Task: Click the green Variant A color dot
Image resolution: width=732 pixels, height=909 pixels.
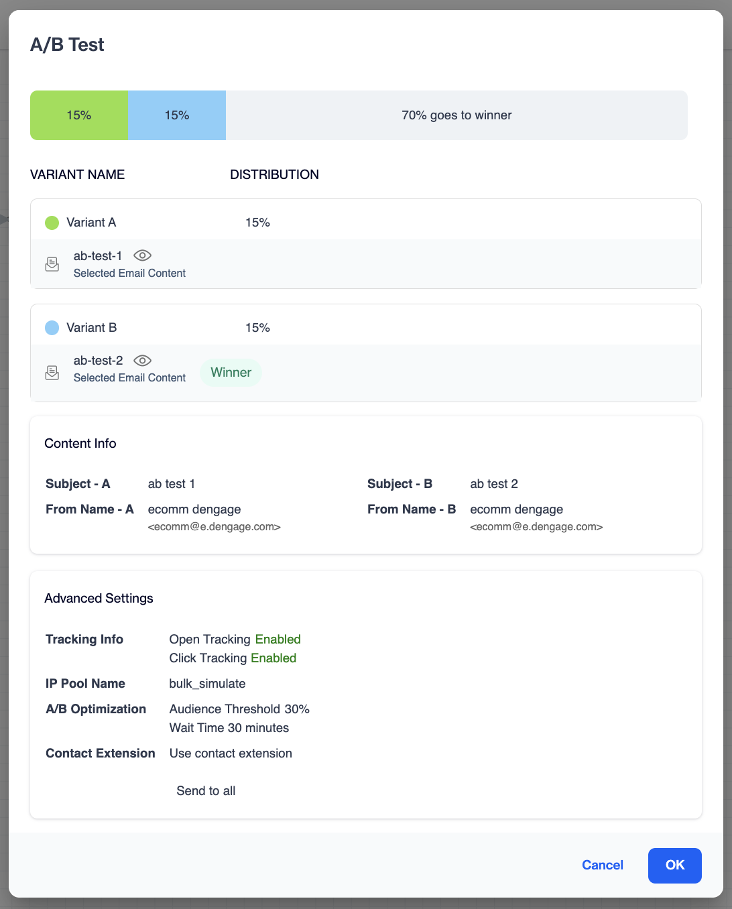Action: coord(52,223)
